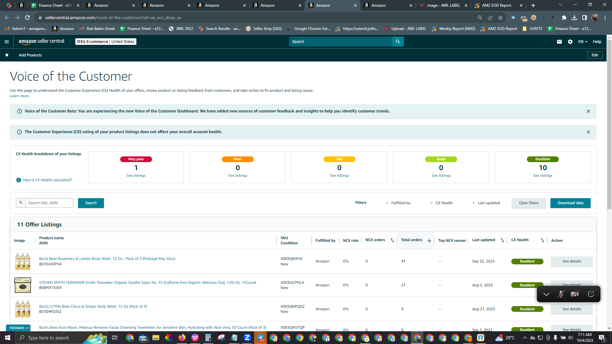
Task: Click the Download data button
Action: [x=571, y=203]
